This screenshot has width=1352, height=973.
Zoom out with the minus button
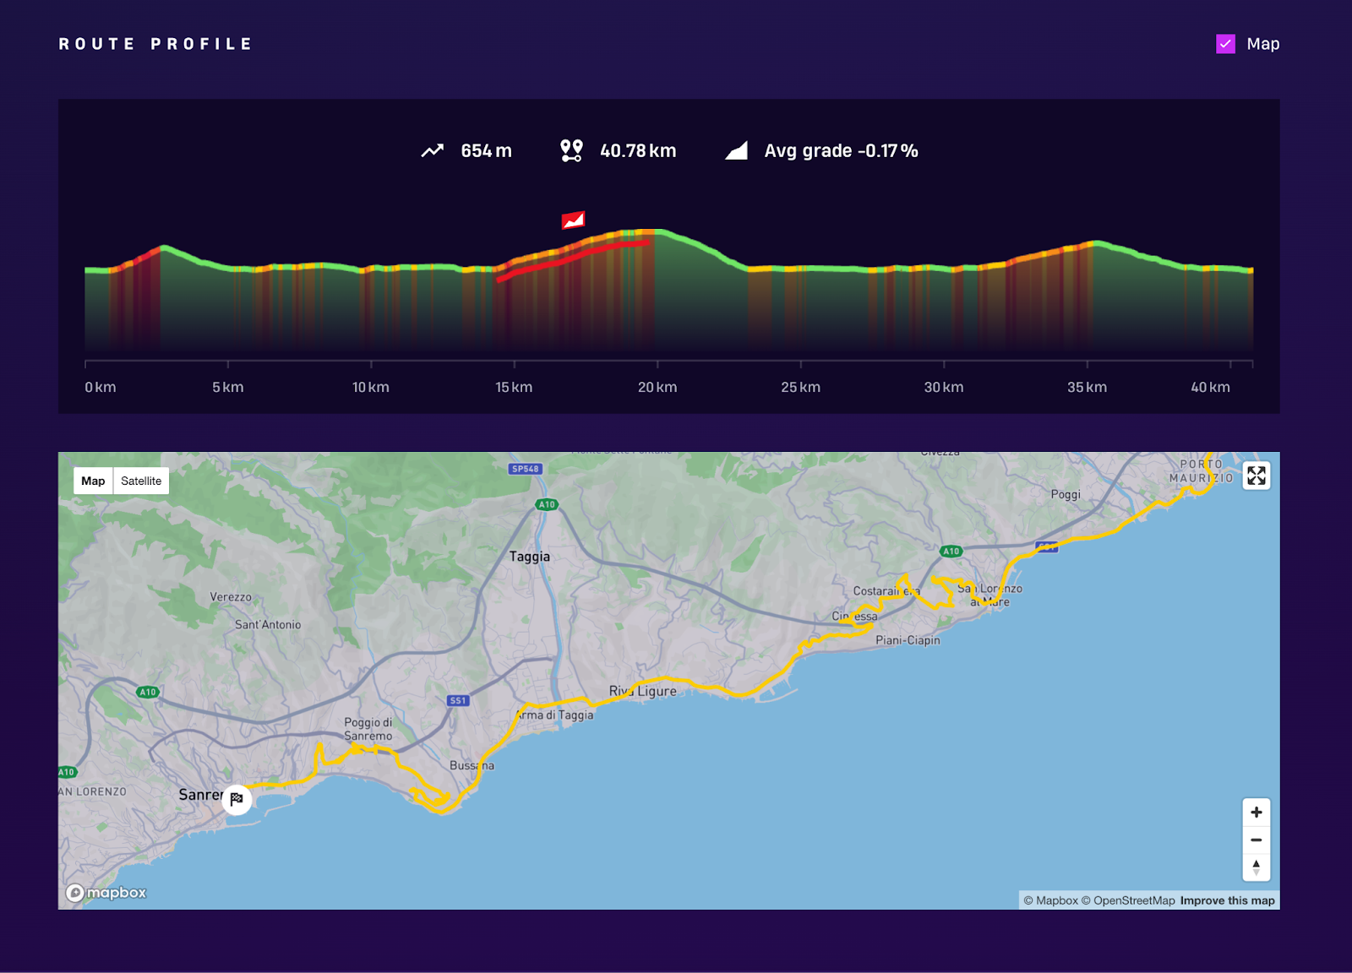coord(1257,840)
